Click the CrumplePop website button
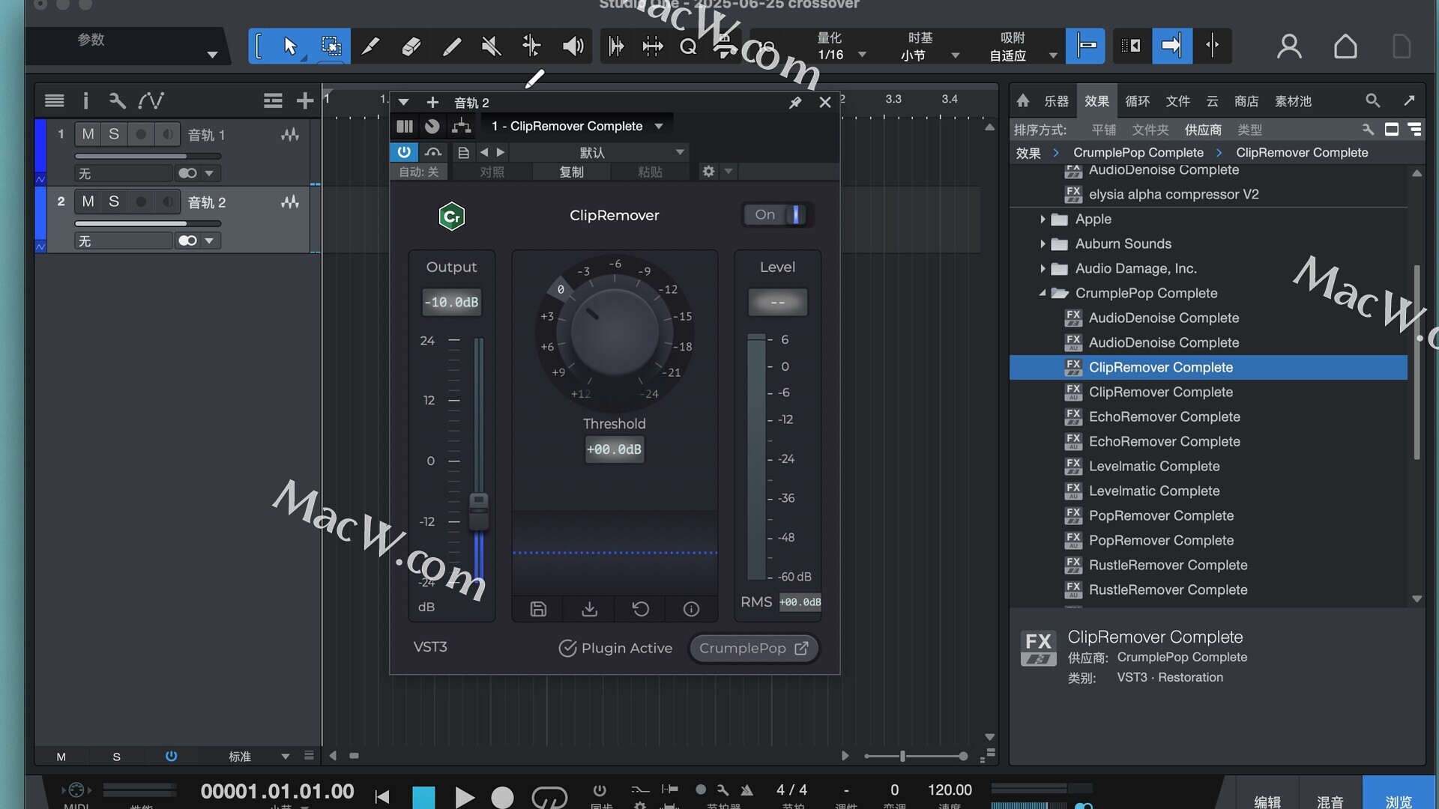Viewport: 1439px width, 809px height. point(754,648)
